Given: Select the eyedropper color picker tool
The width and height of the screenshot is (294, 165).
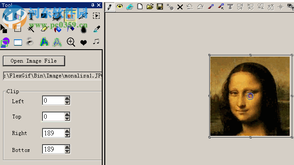Looking at the screenshot, I should [97, 29].
